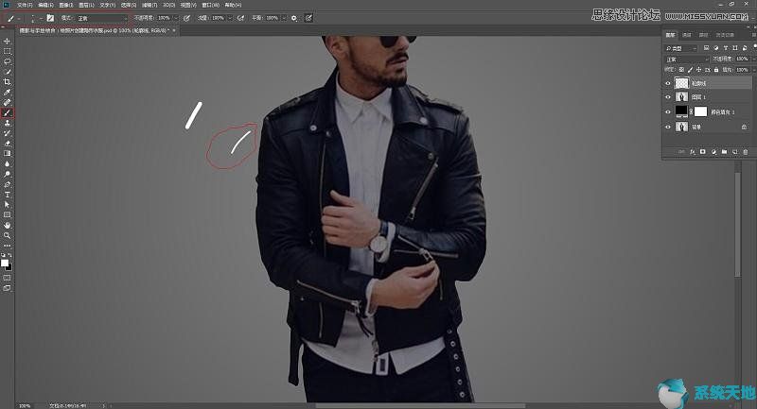The height and width of the screenshot is (409, 757).
Task: Select the Dodge tool
Action: pyautogui.click(x=7, y=174)
